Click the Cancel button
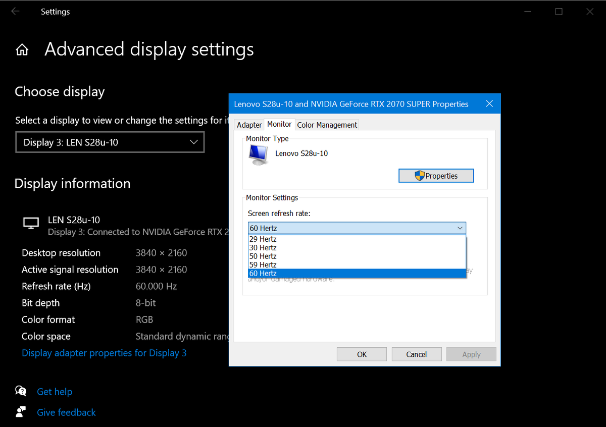The height and width of the screenshot is (427, 606). point(417,354)
